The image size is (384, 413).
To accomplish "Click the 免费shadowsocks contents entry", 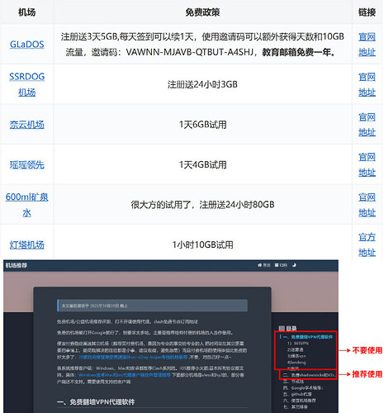I will click(309, 375).
